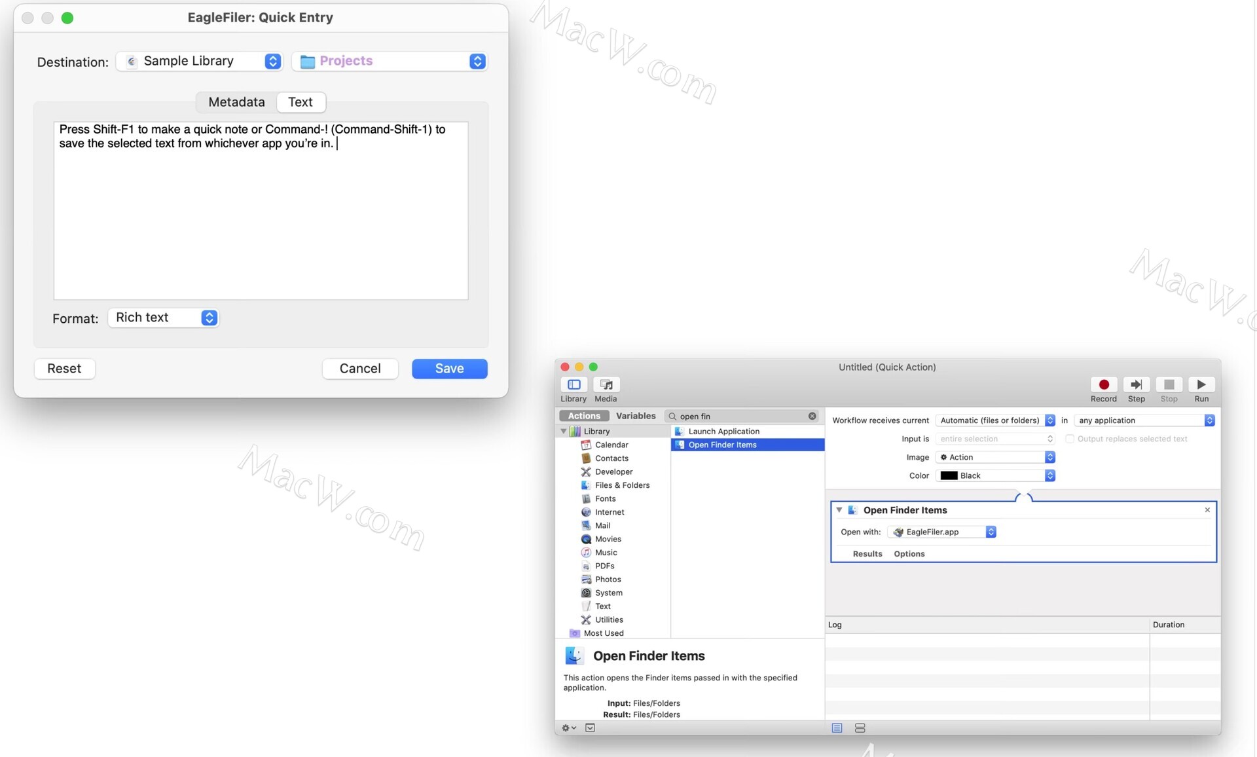This screenshot has width=1257, height=757.
Task: Enable Output replaces selected text checkbox
Action: [x=1070, y=439]
